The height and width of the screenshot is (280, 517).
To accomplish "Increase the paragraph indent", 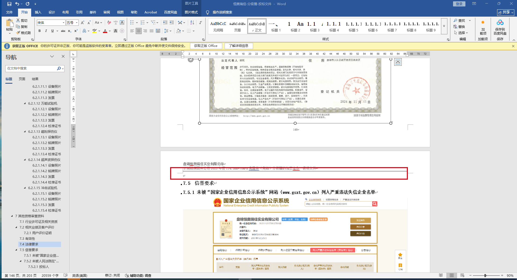I will [172, 23].
